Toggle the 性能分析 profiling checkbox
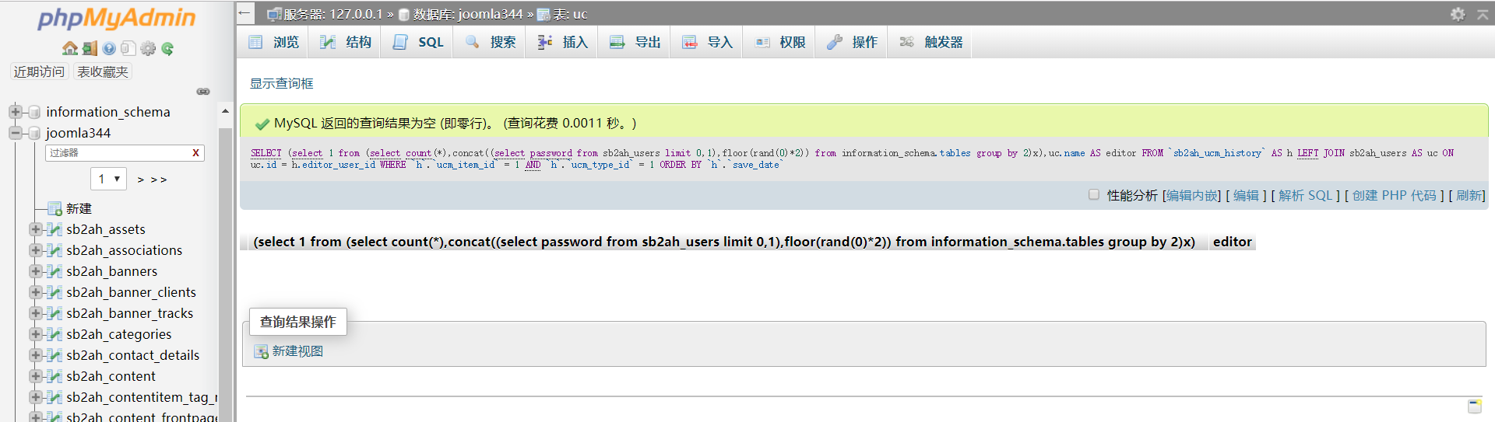1495x422 pixels. [x=1094, y=195]
